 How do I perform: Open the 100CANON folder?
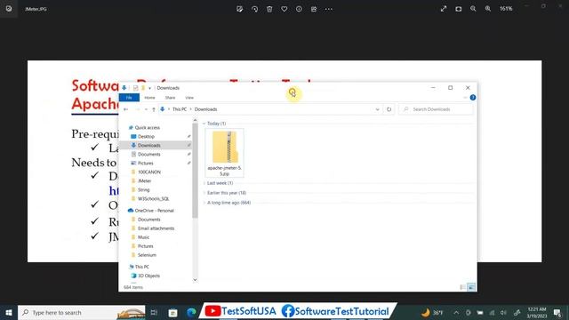pyautogui.click(x=148, y=172)
